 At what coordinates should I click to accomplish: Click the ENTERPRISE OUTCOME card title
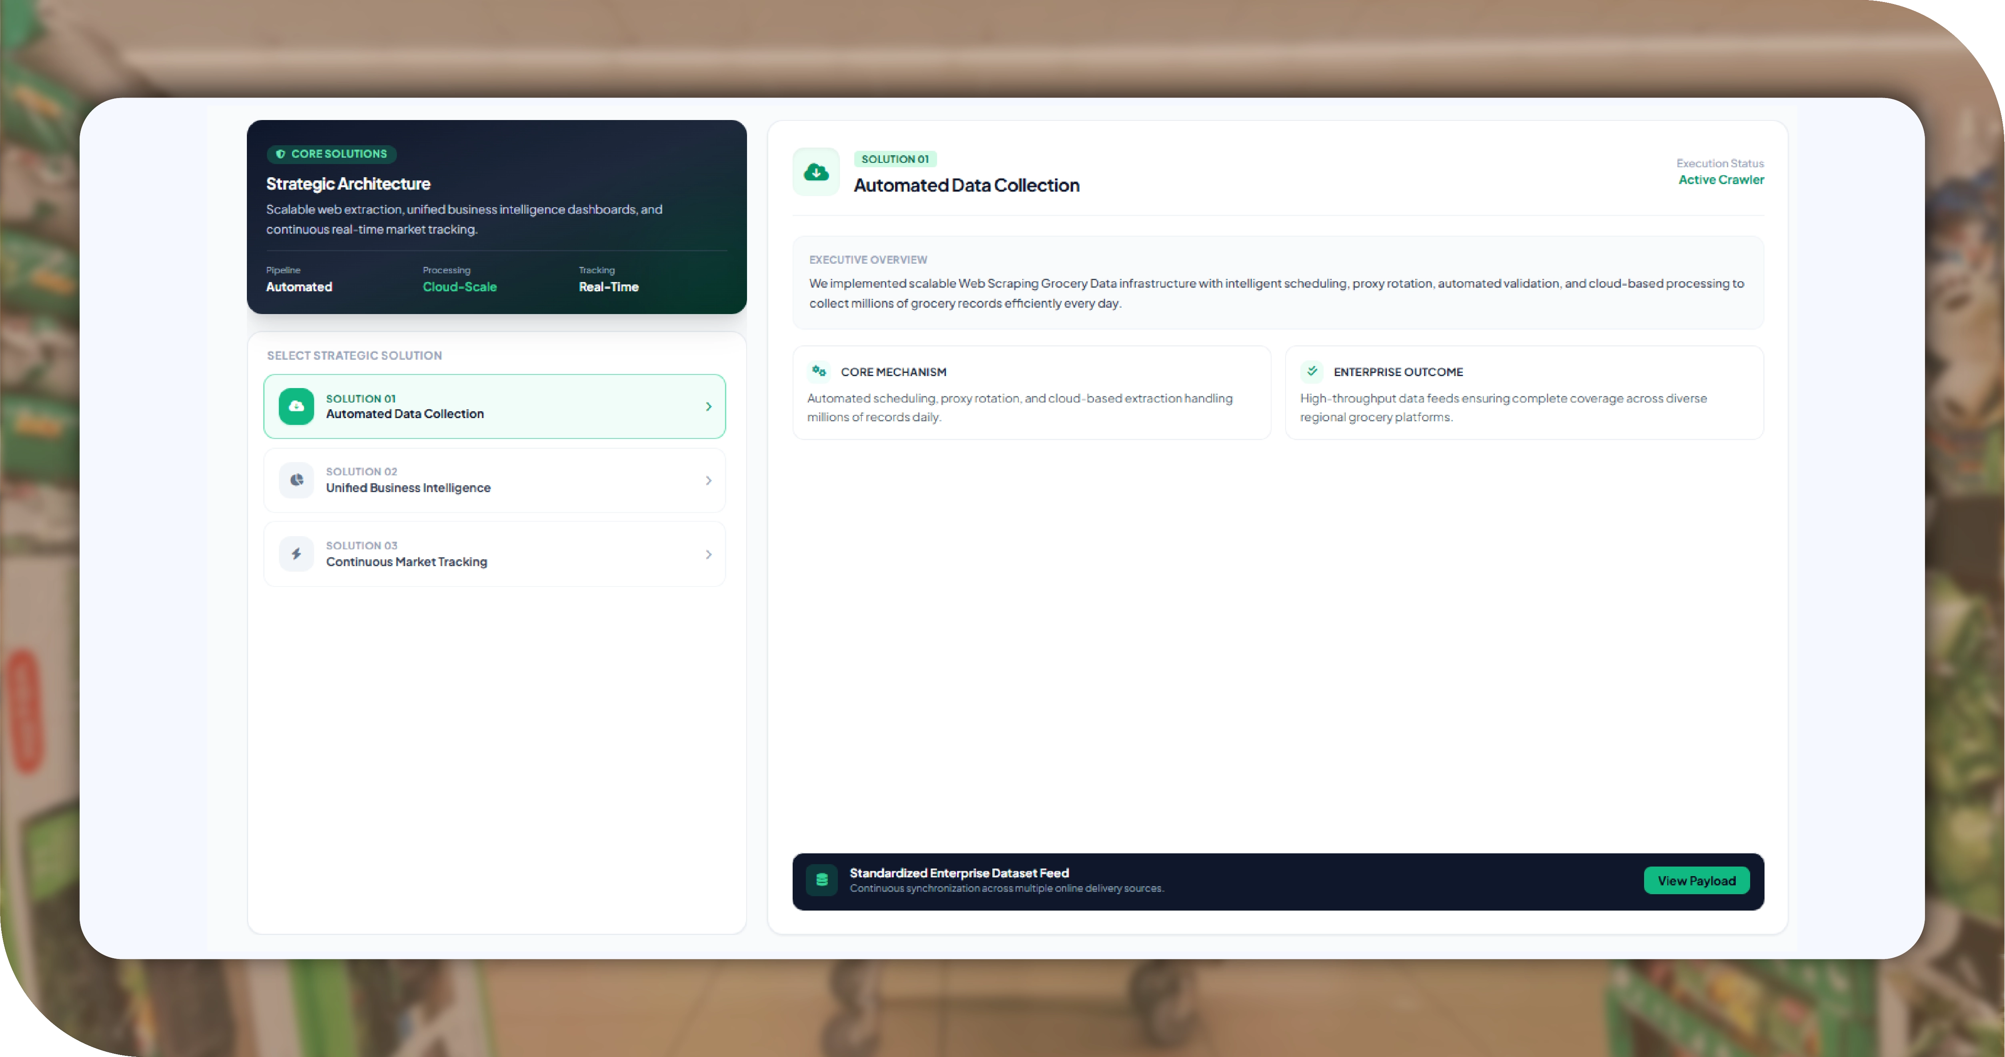1398,372
